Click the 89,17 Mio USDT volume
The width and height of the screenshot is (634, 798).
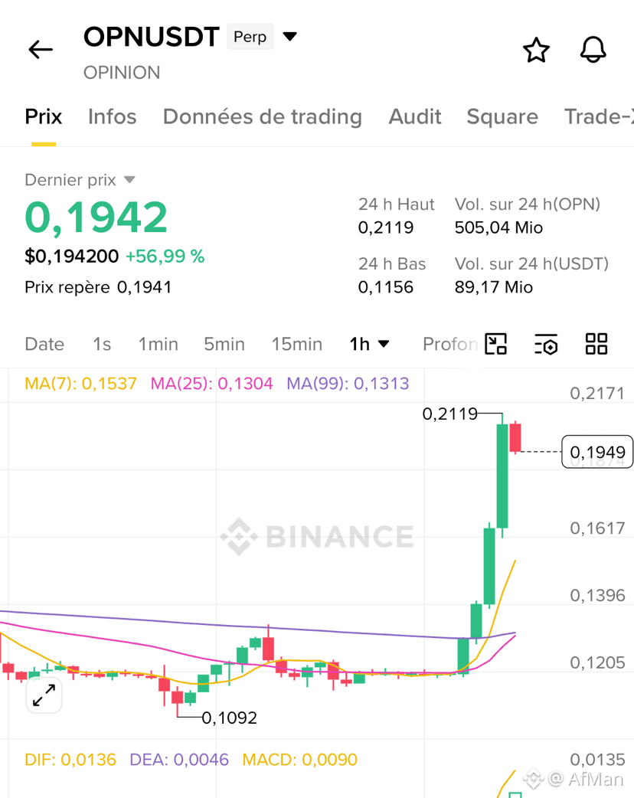pos(494,287)
